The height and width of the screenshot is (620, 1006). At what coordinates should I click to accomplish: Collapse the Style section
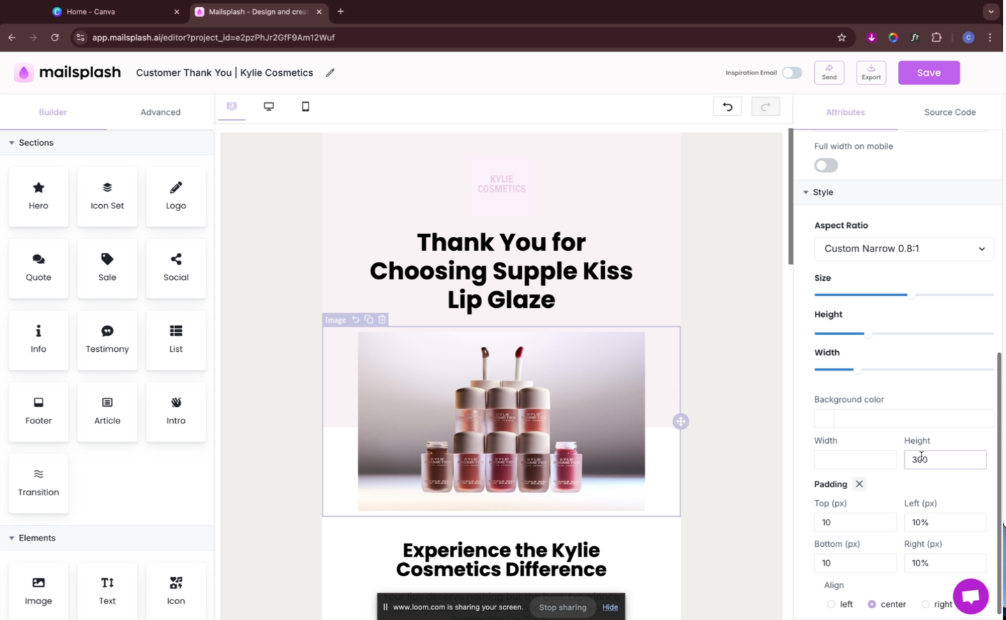[x=806, y=192]
